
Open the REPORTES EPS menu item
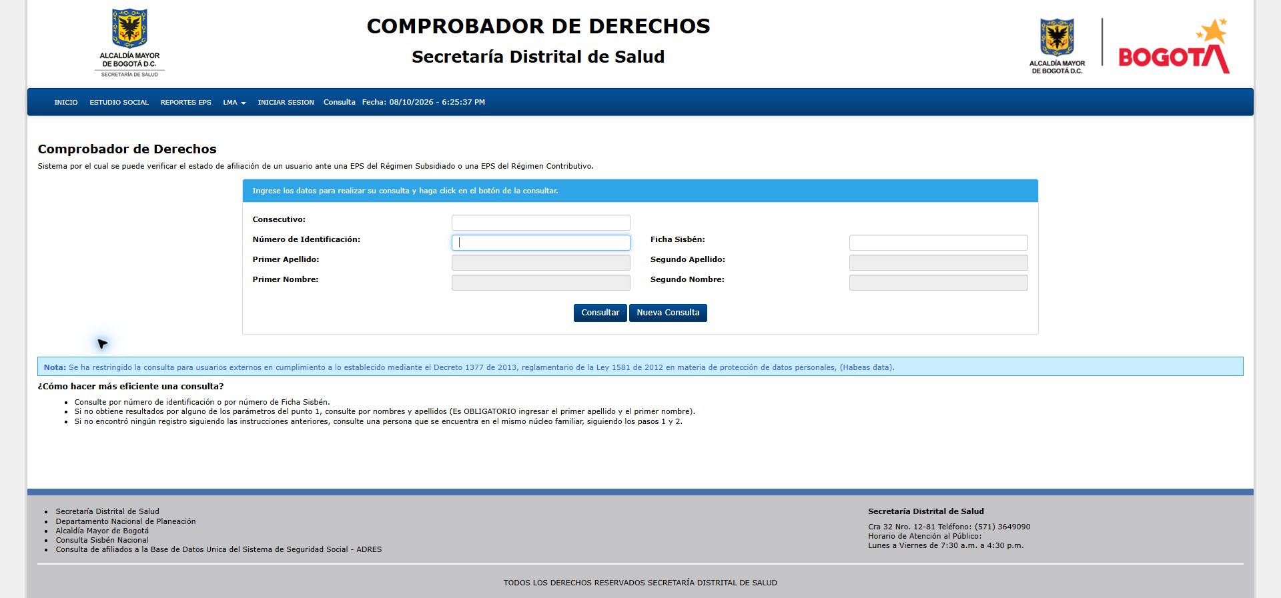[x=186, y=103]
